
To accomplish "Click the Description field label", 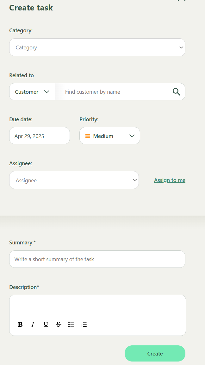I will (x=24, y=287).
